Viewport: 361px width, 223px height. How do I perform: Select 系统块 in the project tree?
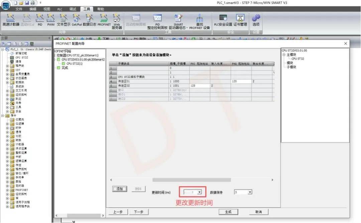[20, 86]
